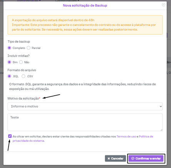
Task: Click the check-circle icon on Confirmar
Action: tap(133, 158)
